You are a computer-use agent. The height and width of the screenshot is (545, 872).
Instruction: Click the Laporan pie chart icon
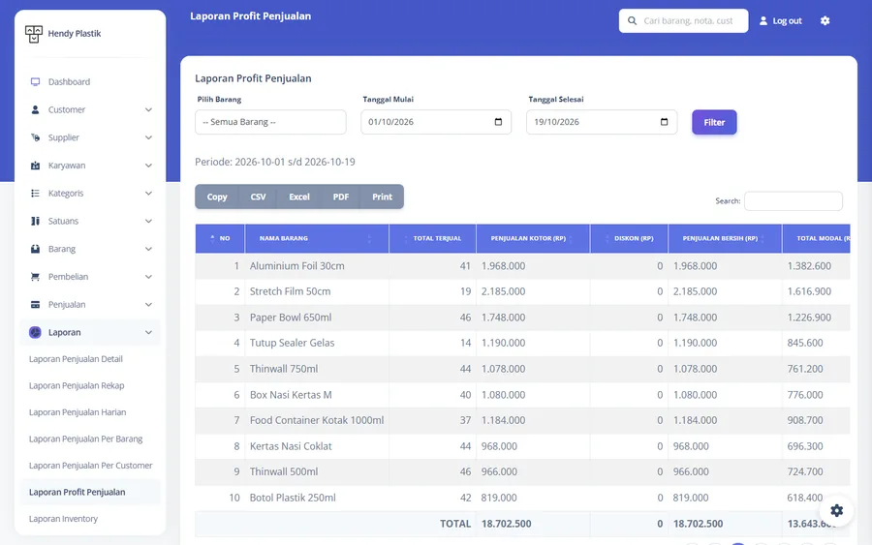click(35, 332)
